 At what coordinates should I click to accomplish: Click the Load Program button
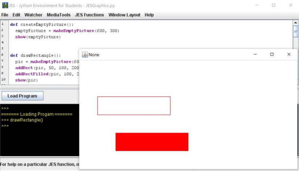tap(22, 96)
